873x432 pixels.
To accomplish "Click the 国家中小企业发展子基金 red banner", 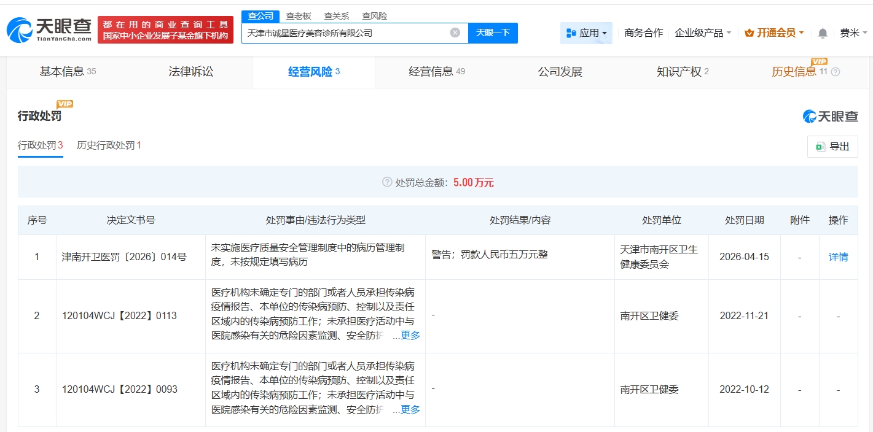I will (165, 30).
